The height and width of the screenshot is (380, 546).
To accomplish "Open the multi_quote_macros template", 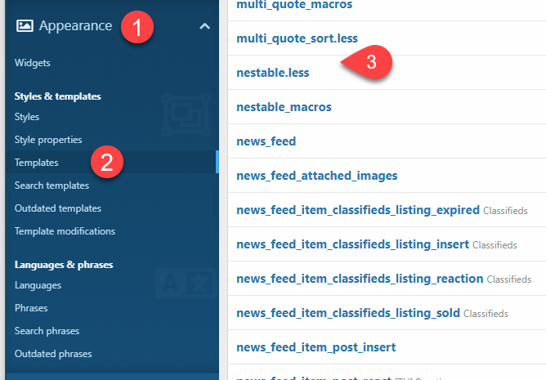I will (294, 5).
